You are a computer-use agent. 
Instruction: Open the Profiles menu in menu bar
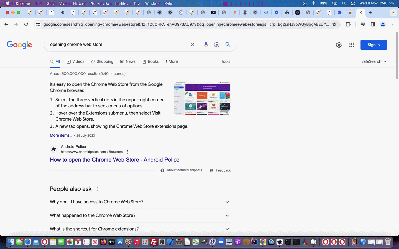(x=122, y=3)
